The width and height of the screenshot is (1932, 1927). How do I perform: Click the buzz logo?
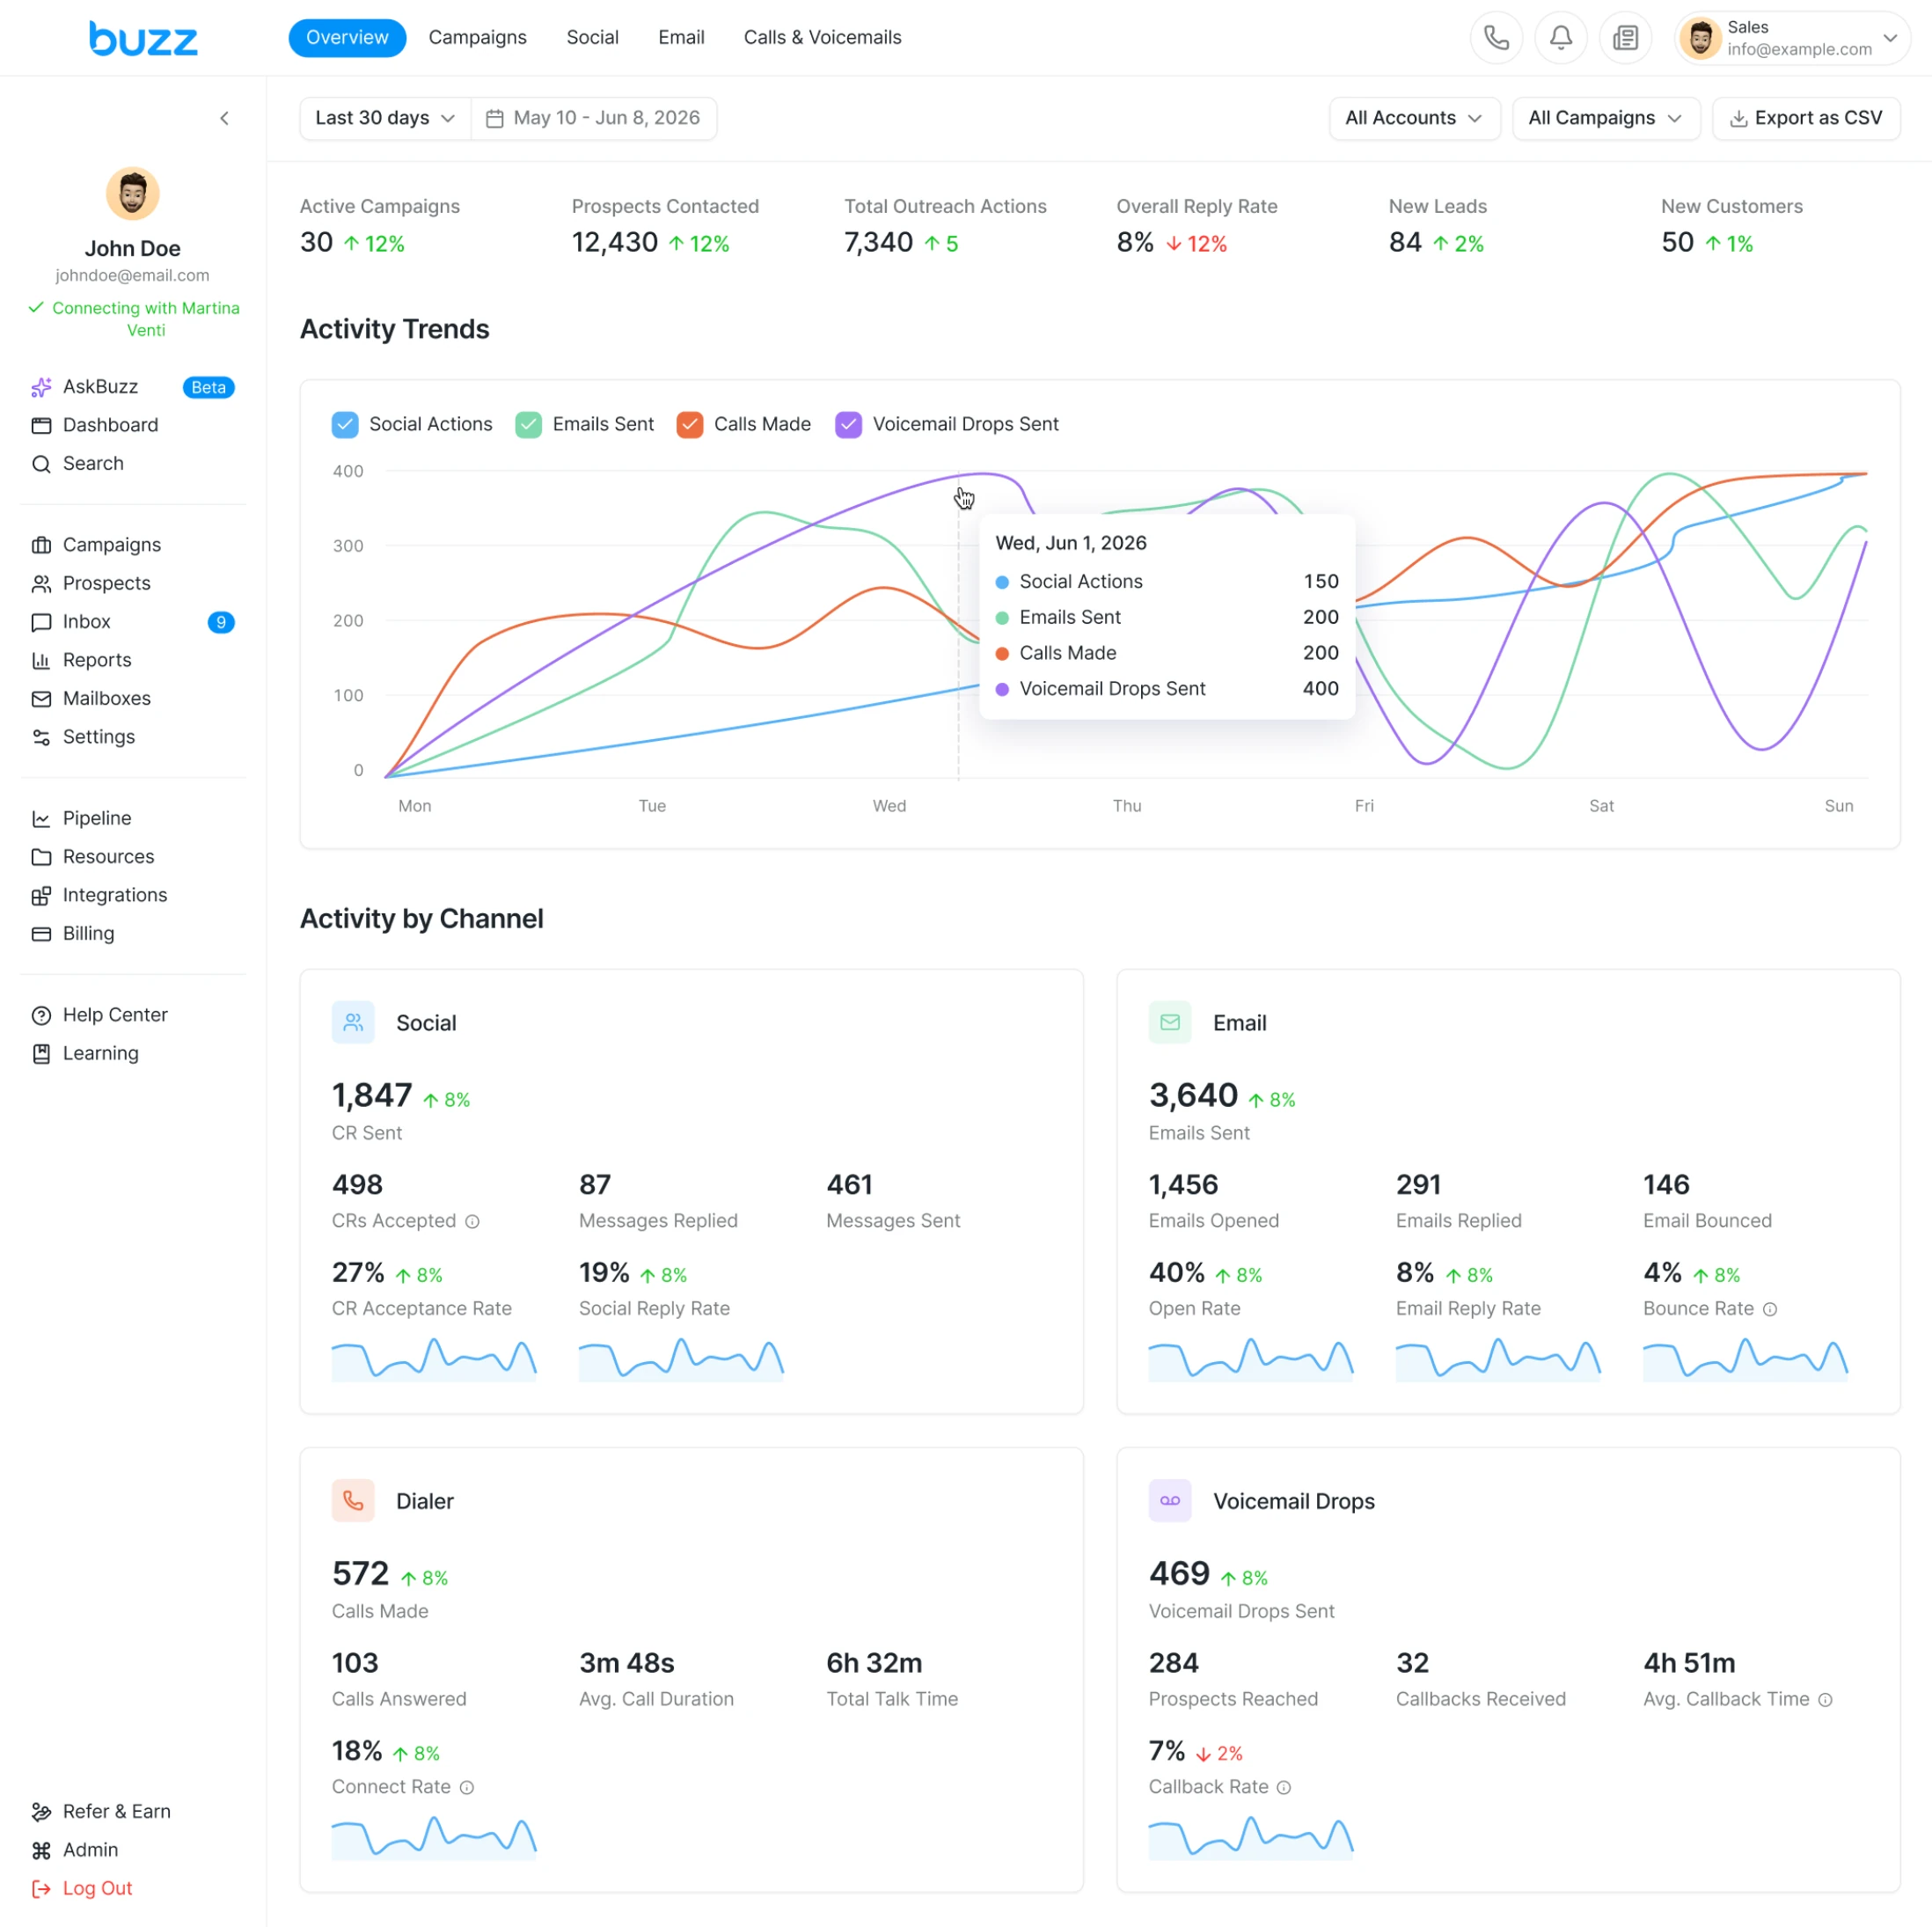tap(143, 38)
